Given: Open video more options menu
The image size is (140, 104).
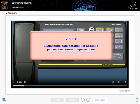Looking at the screenshot, I should (125, 82).
